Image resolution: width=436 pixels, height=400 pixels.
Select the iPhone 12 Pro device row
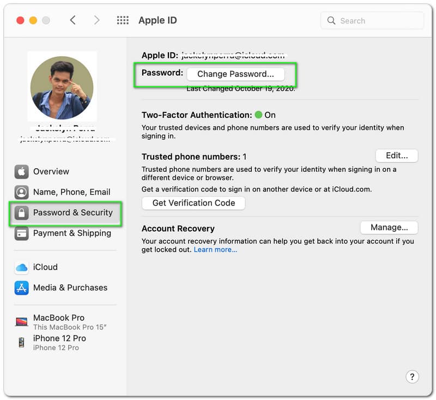click(65, 343)
